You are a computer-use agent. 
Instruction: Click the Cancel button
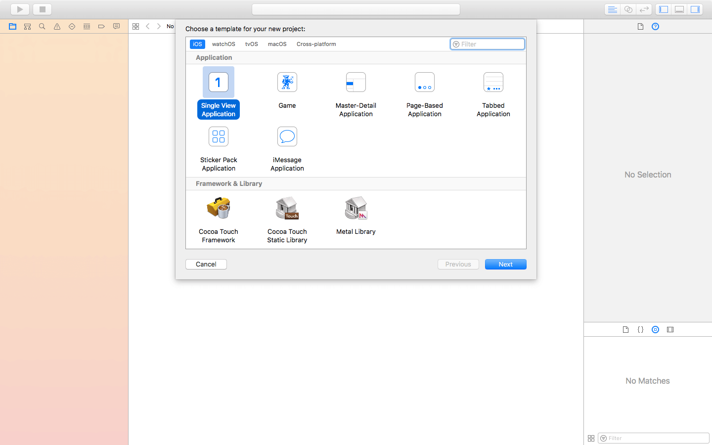coord(206,265)
